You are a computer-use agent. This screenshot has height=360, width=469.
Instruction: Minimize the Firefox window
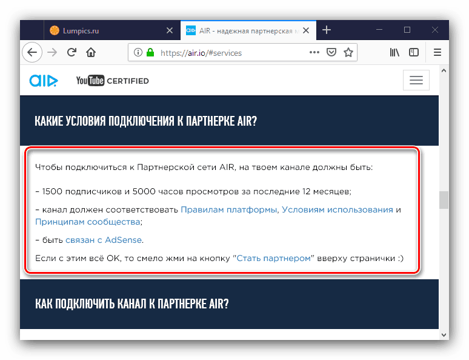click(x=379, y=30)
